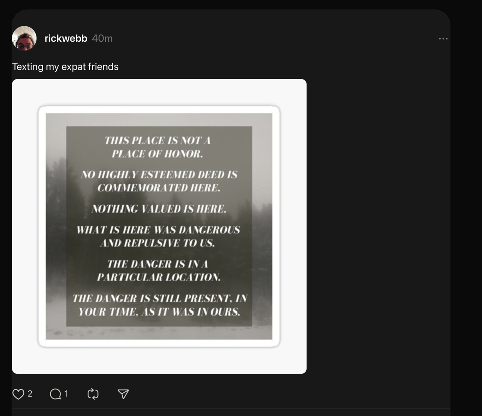Click 'WHAT IS HERE WAS DANGEROUS' line in image

click(158, 236)
